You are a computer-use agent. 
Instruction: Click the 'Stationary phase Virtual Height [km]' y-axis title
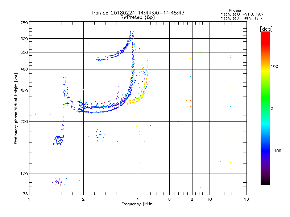(16, 109)
